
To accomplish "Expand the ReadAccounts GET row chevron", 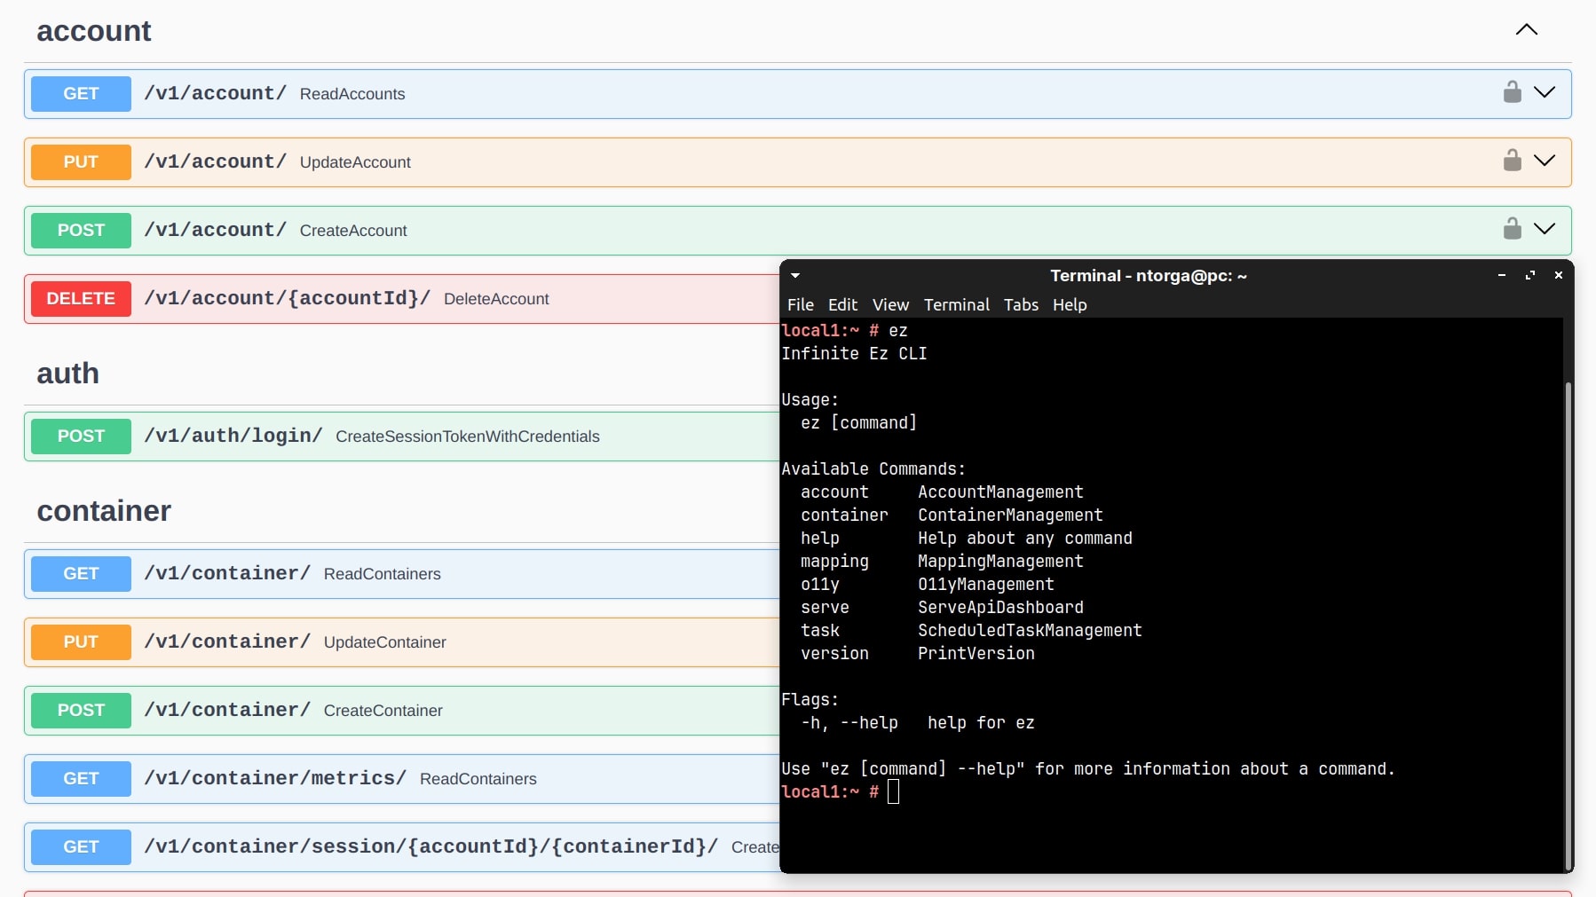I will (1545, 92).
